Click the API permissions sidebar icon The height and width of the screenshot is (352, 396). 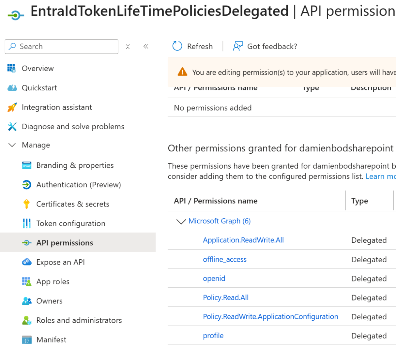click(x=27, y=243)
